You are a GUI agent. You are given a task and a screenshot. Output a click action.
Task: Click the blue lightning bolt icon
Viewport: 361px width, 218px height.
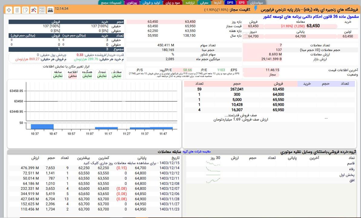(259, 10)
